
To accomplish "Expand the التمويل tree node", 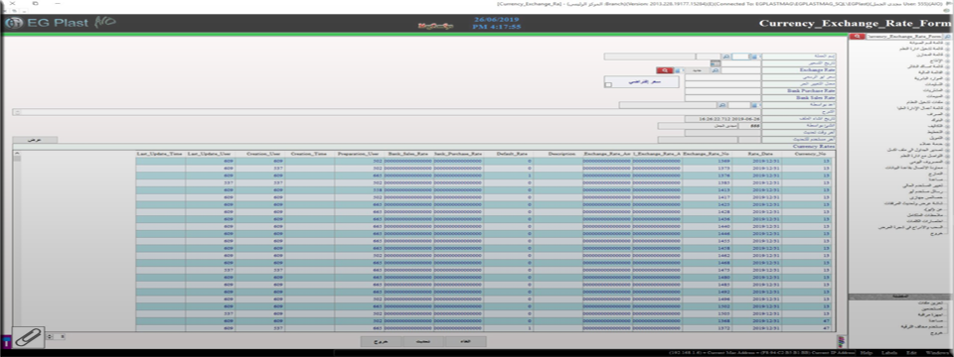I will click(x=947, y=138).
